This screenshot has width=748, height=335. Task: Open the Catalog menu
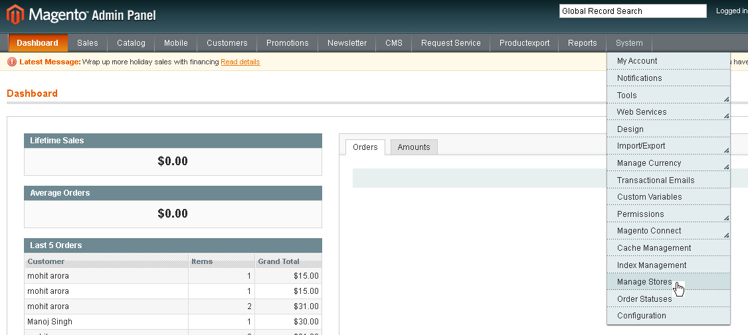[131, 43]
